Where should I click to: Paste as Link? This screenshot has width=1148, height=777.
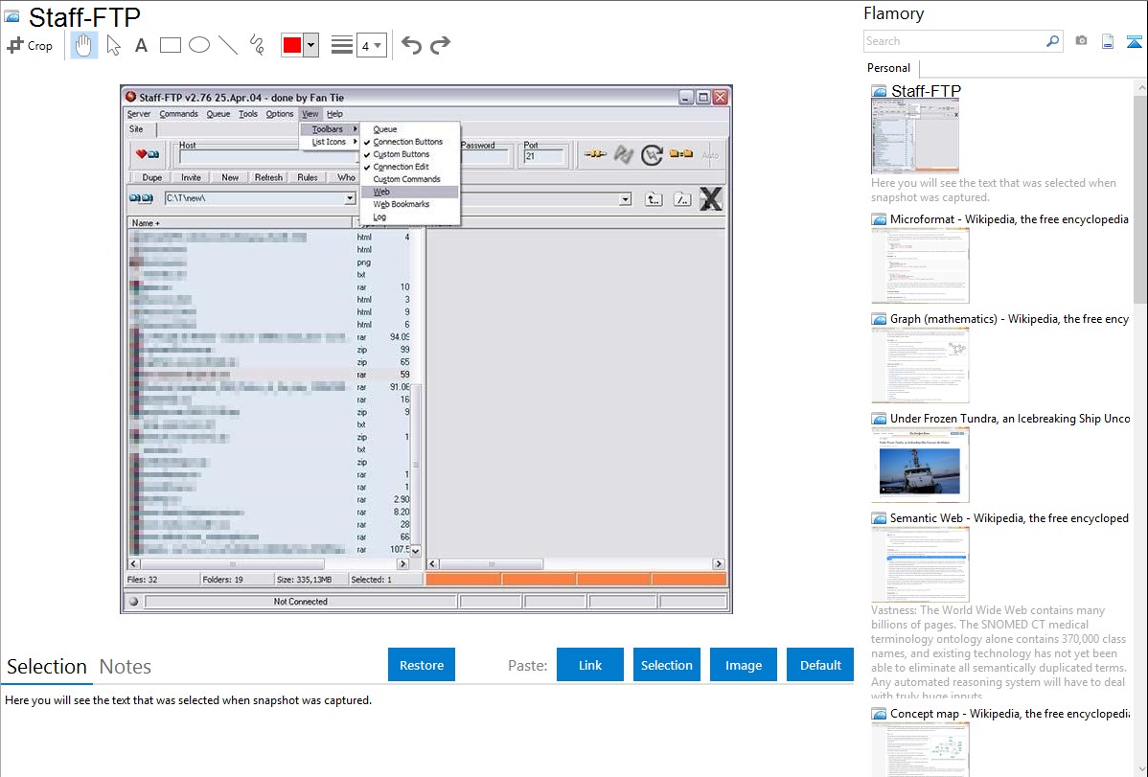590,665
